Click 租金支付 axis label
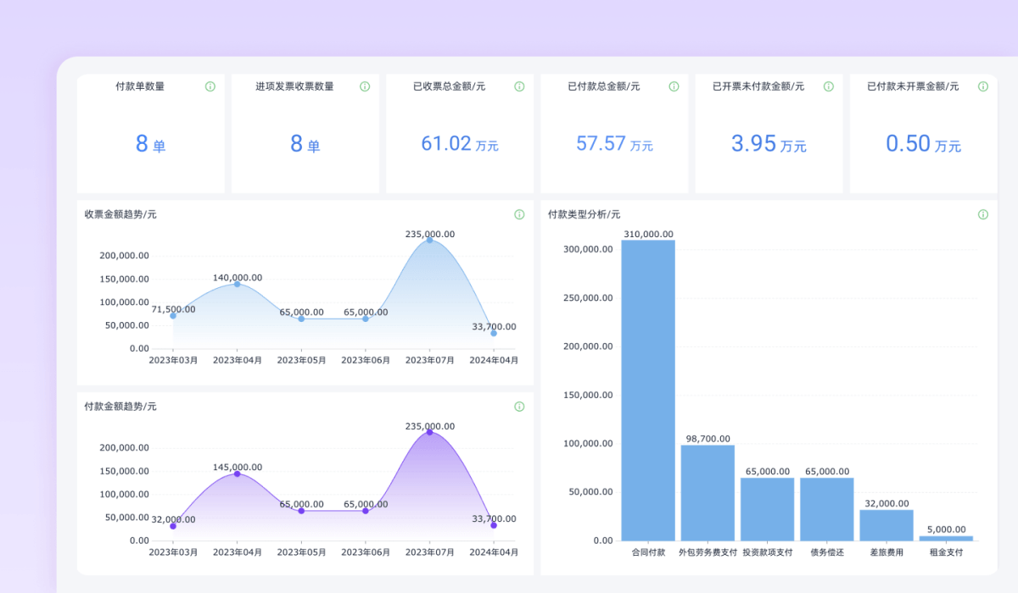This screenshot has width=1018, height=593. point(946,552)
